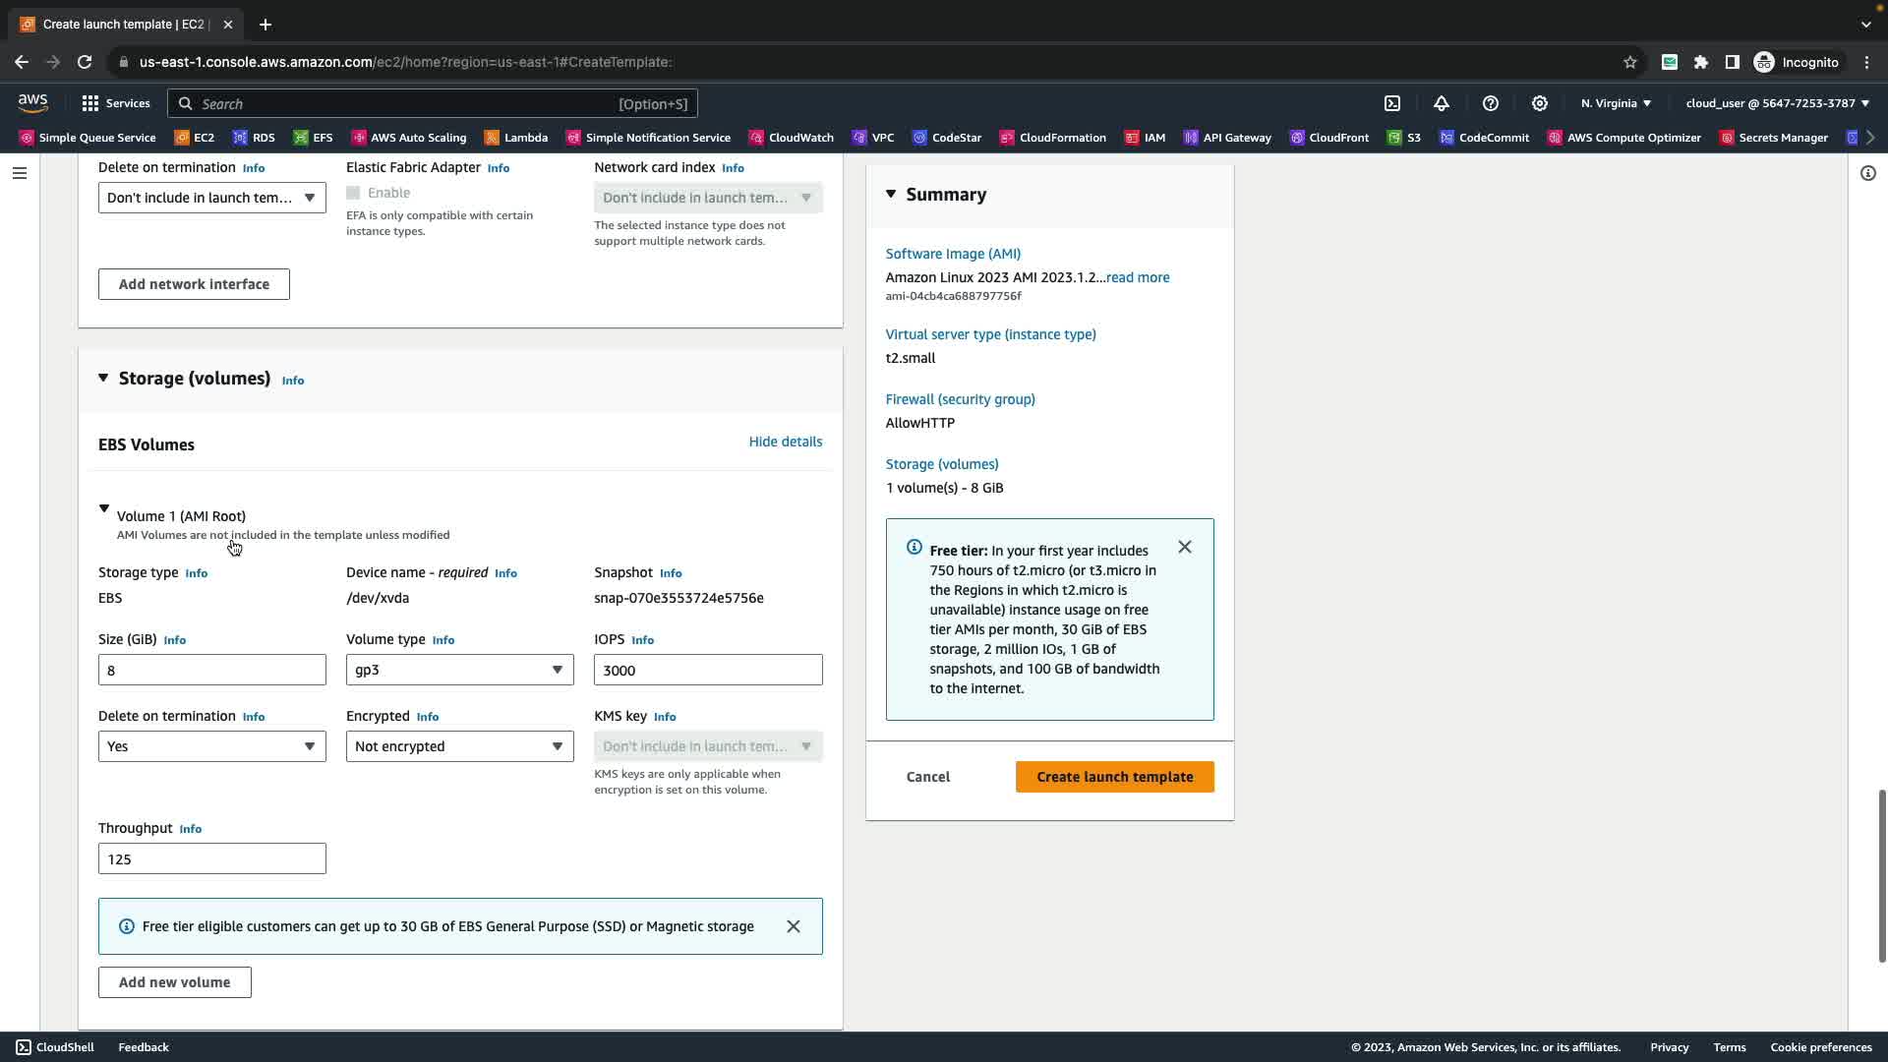This screenshot has width=1888, height=1062.
Task: Open the Lambda bookmark shortcut
Action: pos(516,138)
